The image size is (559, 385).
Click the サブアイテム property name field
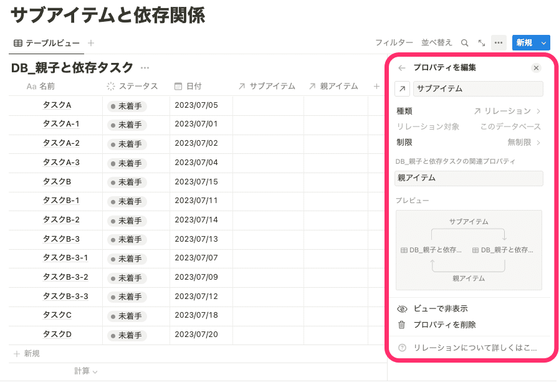478,88
